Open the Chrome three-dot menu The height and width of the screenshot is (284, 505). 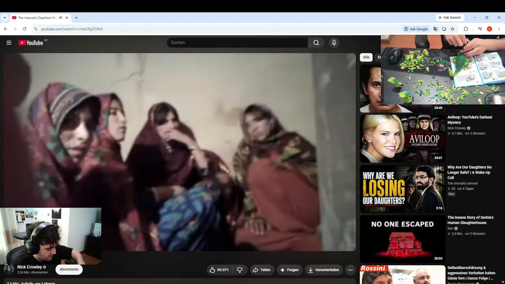499,29
